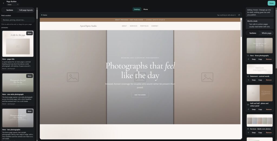The image size is (277, 141).
Task: Click the preview pane vertical scrollbar
Action: point(241,28)
